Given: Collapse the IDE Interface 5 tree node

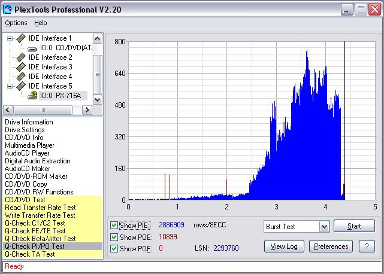Looking at the screenshot, I should coord(10,86).
